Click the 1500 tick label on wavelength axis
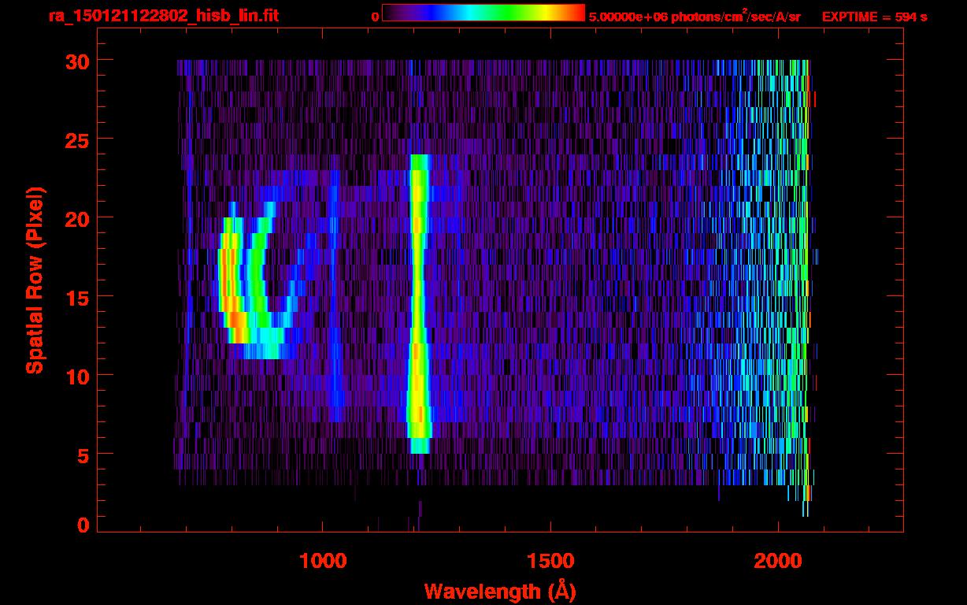Screen dimensions: 967x605 [x=550, y=561]
